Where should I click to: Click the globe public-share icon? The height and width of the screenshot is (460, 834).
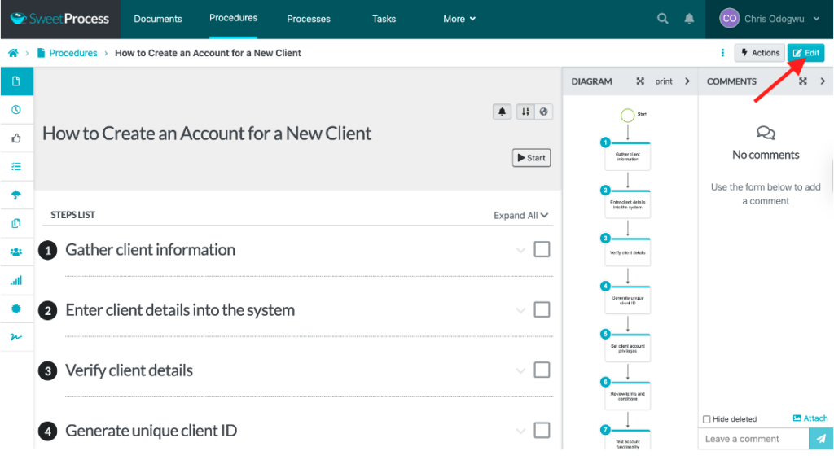click(543, 112)
